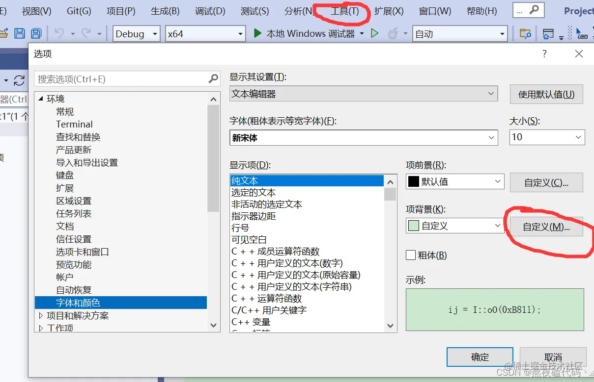Open item foreground 默认值 dropdown
594x382 pixels.
(x=455, y=181)
